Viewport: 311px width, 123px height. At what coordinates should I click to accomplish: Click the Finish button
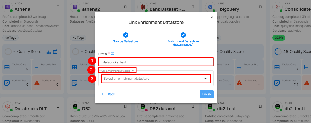(206, 94)
